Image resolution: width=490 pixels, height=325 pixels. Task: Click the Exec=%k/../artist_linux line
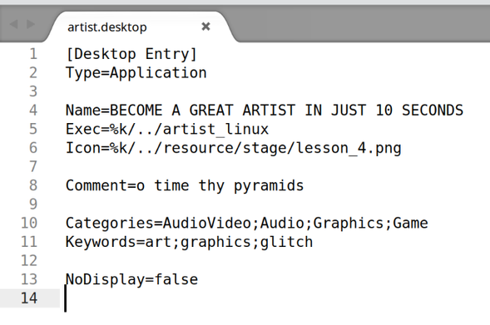pyautogui.click(x=167, y=129)
